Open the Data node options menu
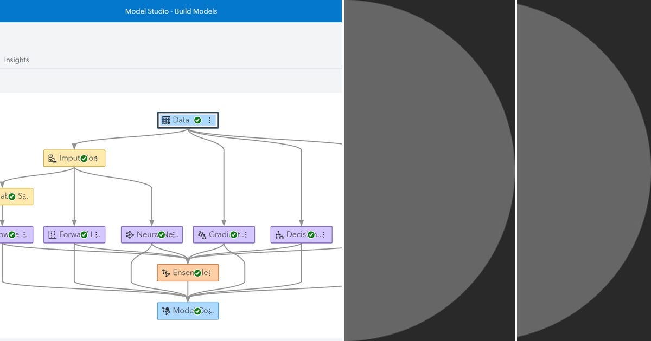Viewport: 651px width, 341px height. (x=210, y=120)
